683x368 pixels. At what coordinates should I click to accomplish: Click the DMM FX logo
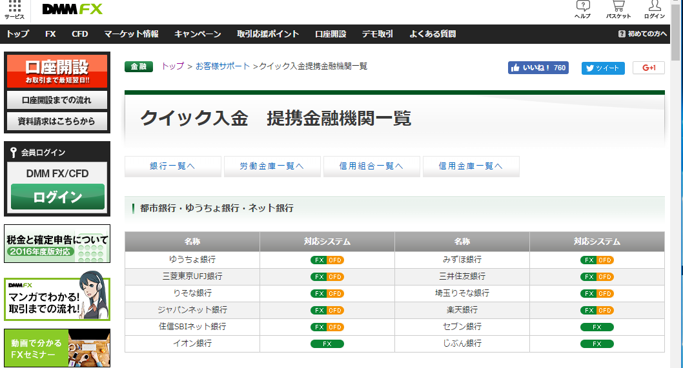click(72, 9)
